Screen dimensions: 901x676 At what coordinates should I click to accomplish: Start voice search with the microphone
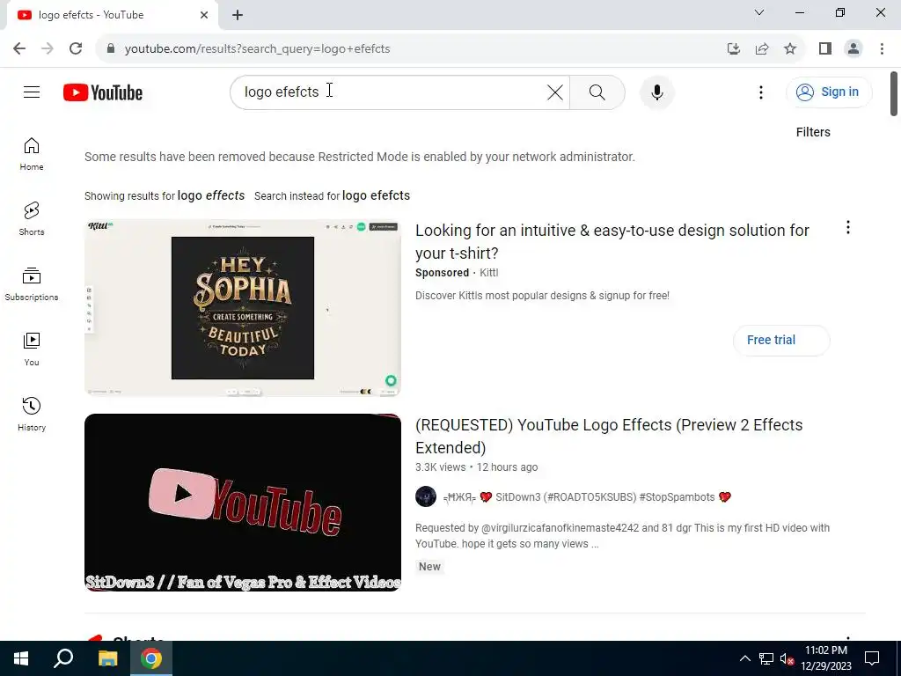click(656, 92)
